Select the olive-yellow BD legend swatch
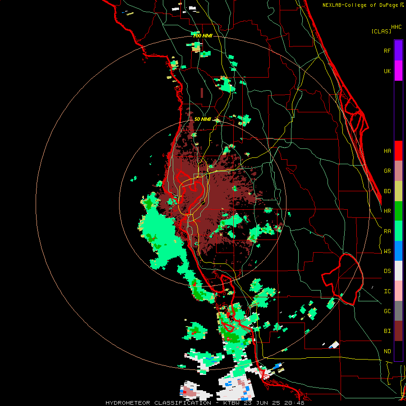The image size is (406, 406). click(398, 191)
